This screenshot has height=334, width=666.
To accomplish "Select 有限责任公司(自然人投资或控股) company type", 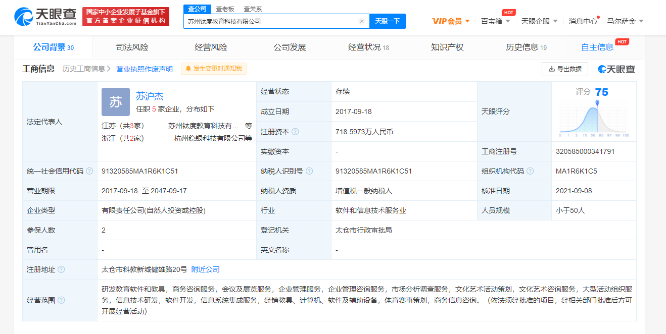I will pos(154,210).
